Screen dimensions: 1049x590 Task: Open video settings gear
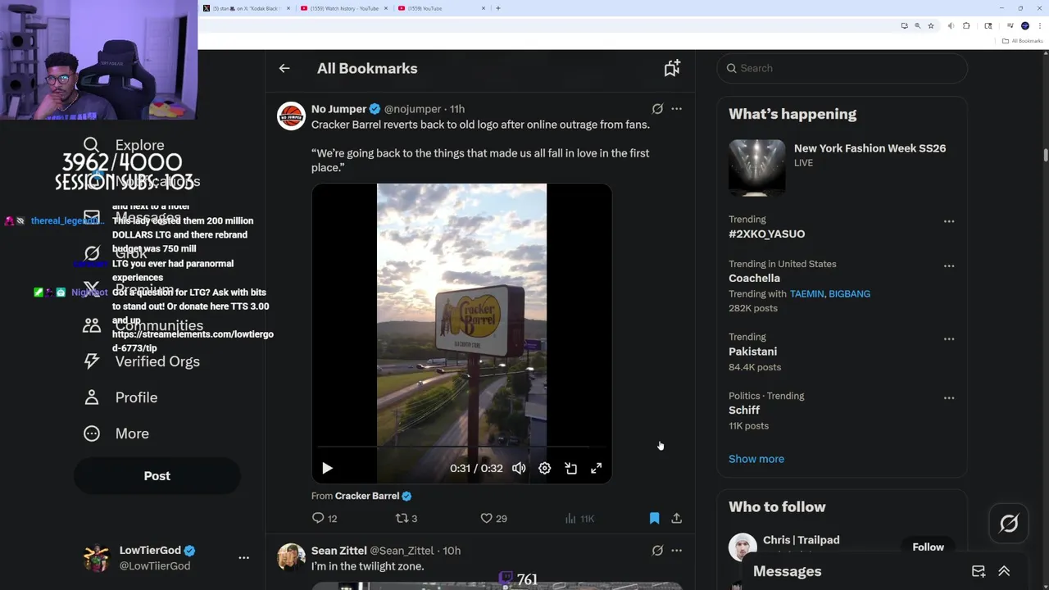[x=545, y=468]
